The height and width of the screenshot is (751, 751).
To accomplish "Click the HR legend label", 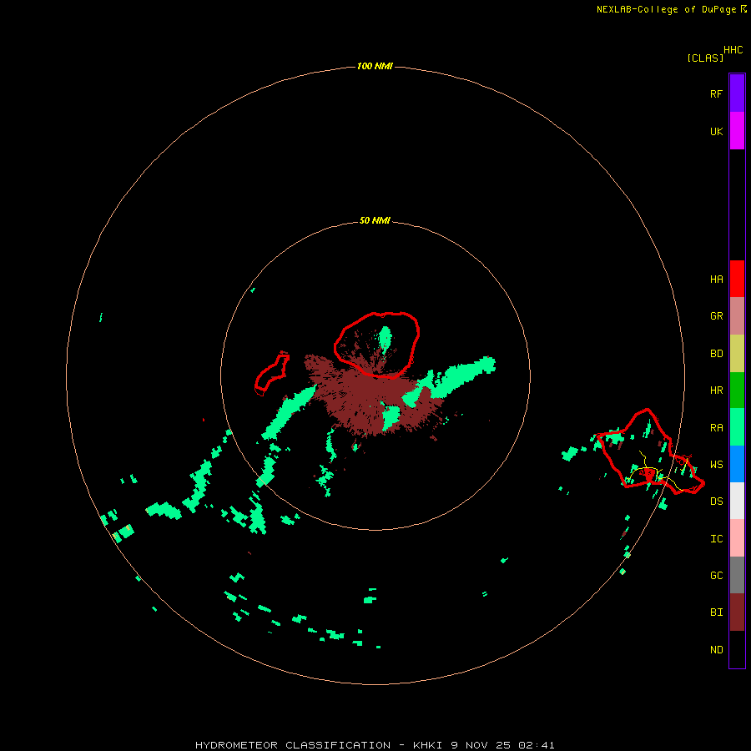I will click(x=716, y=391).
